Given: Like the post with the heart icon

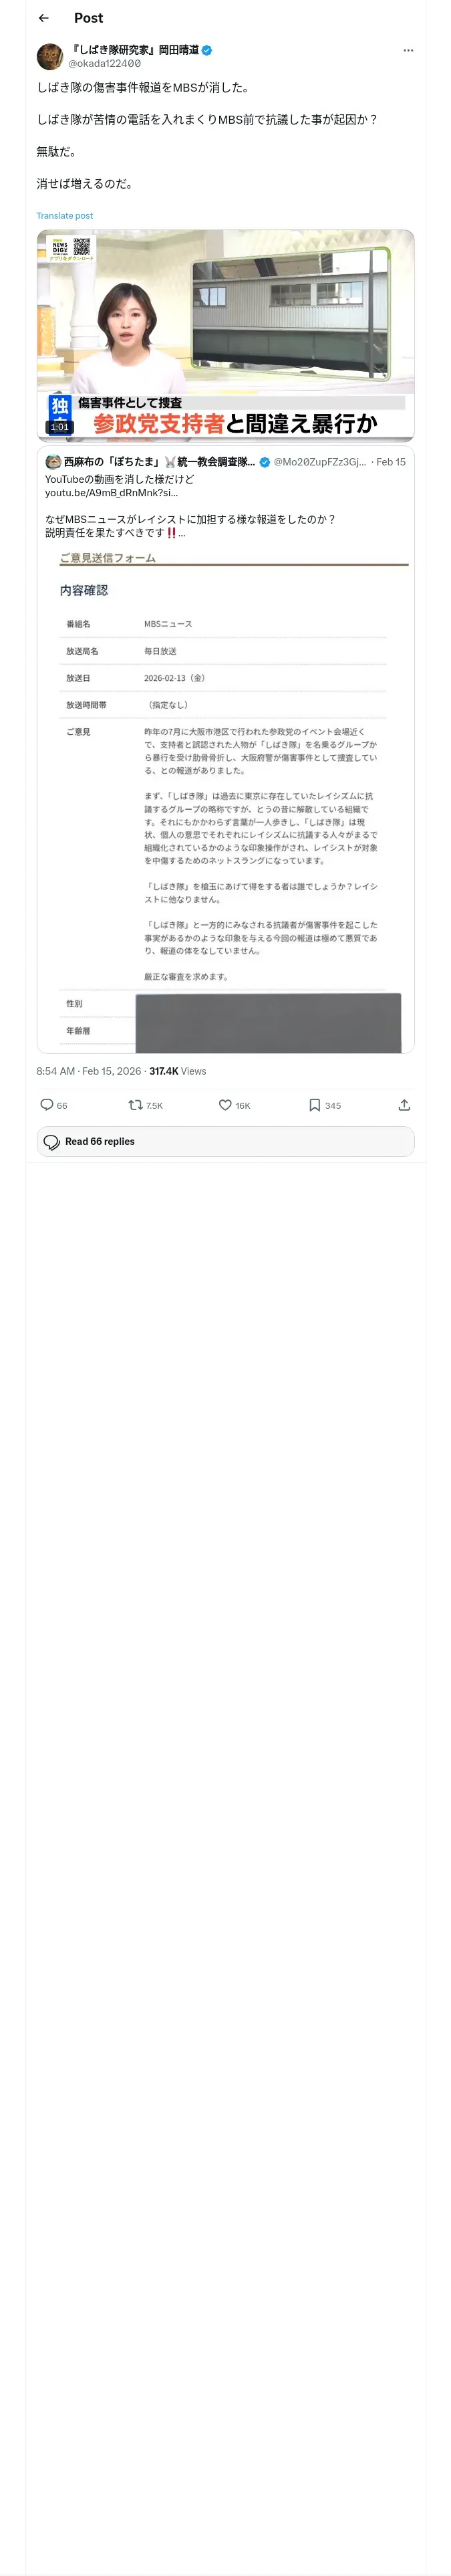Looking at the screenshot, I should point(225,1105).
